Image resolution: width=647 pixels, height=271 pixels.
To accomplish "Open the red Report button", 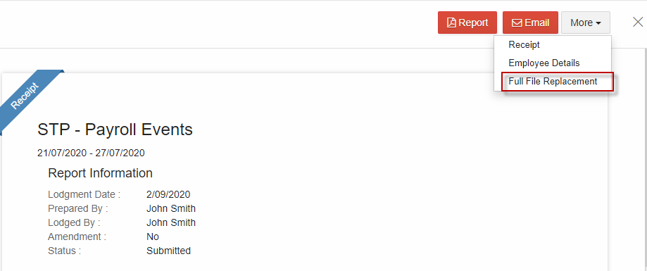I will tap(467, 23).
